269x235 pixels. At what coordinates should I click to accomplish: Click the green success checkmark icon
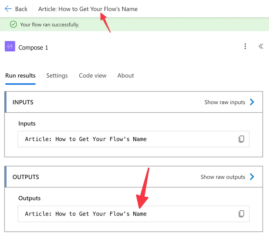[13, 25]
